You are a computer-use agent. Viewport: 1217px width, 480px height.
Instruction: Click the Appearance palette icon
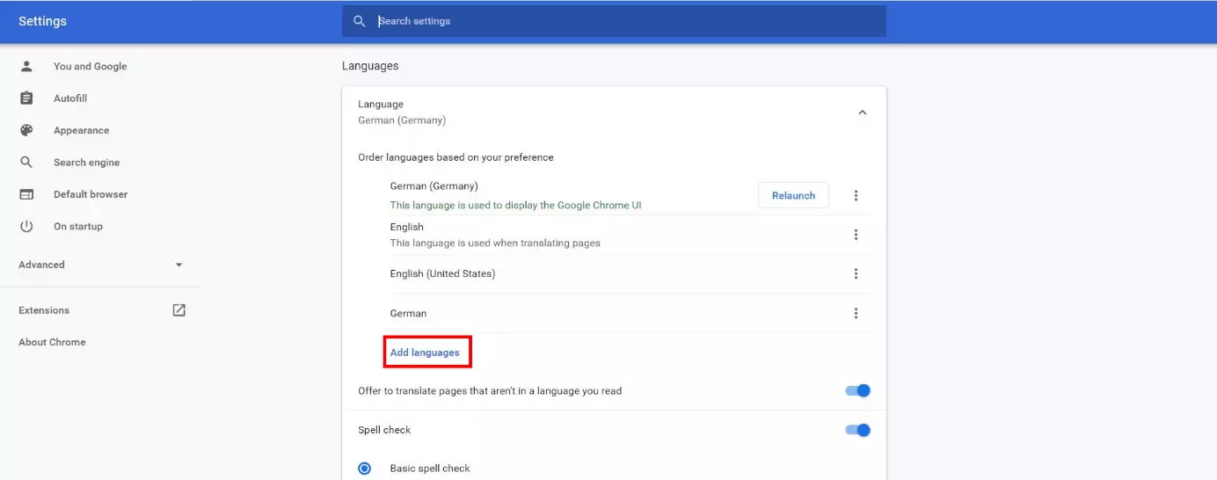(x=26, y=130)
